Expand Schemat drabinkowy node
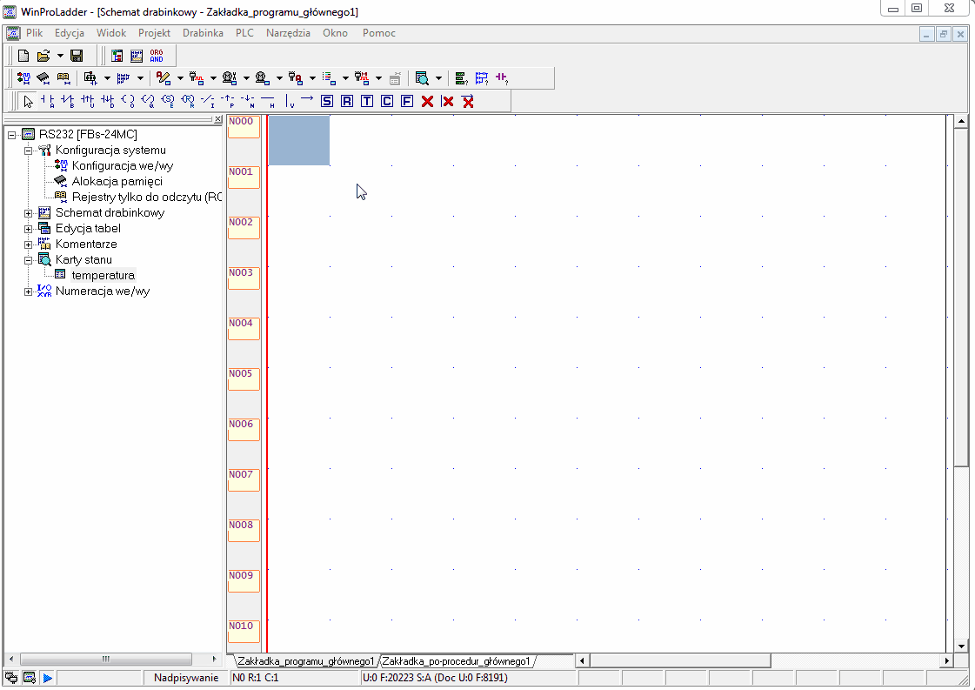Image resolution: width=975 pixels, height=690 pixels. tap(28, 213)
